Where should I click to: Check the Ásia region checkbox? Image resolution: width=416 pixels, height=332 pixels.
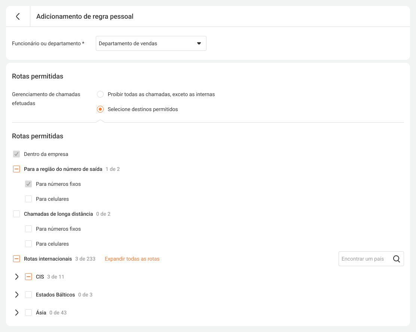[x=28, y=313]
